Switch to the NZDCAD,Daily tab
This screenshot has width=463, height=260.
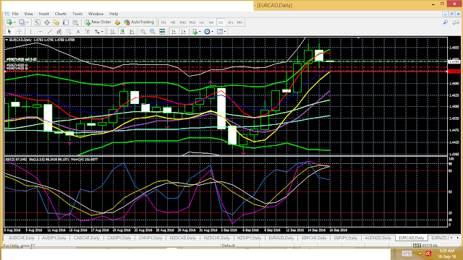[183, 238]
